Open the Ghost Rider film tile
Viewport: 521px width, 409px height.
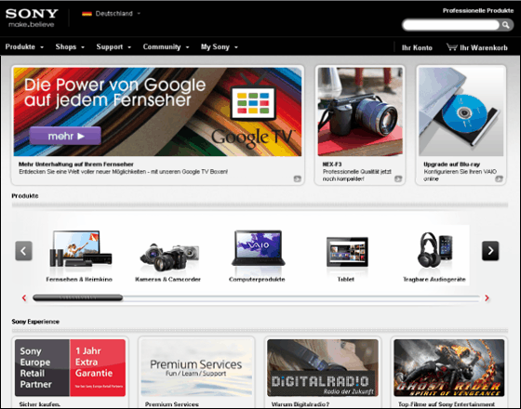pos(448,367)
